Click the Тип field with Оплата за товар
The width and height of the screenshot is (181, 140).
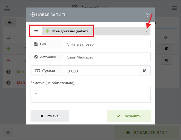pos(106,44)
